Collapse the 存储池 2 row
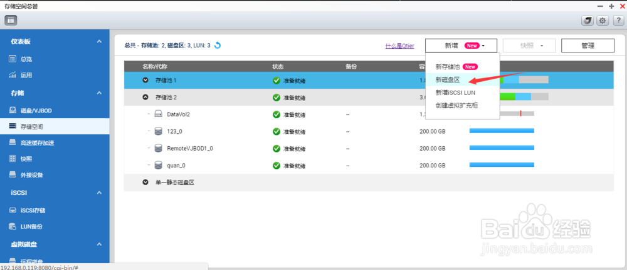Image resolution: width=627 pixels, height=270 pixels. [x=145, y=97]
